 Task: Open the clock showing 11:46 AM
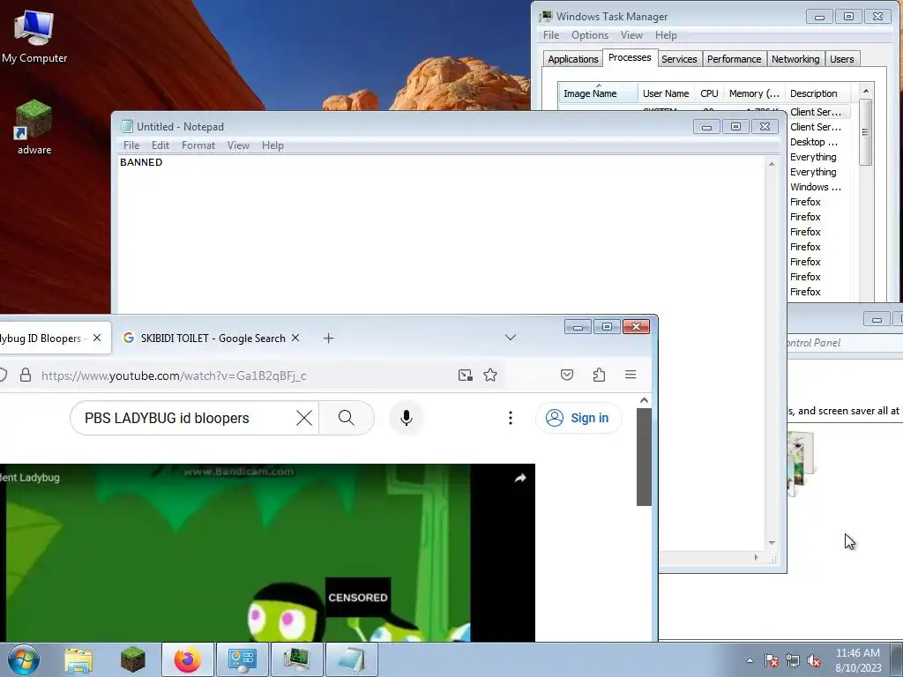tap(858, 660)
